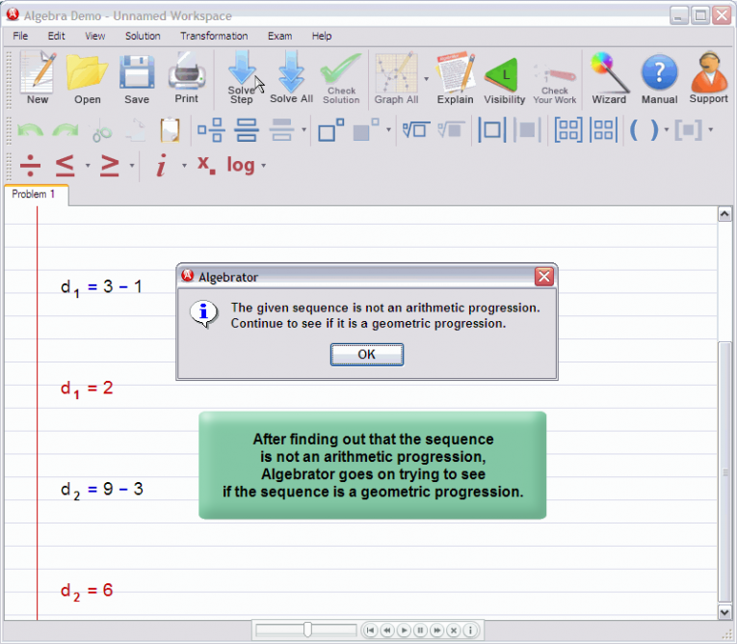Image resolution: width=737 pixels, height=644 pixels.
Task: Insert a determinant grid template
Action: click(603, 130)
